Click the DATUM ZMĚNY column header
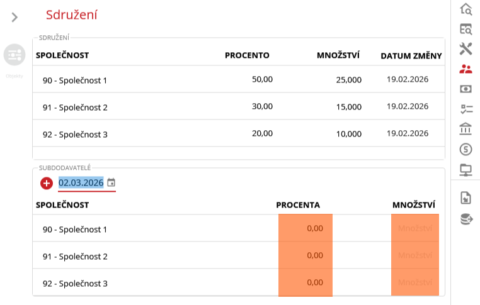The height and width of the screenshot is (305, 480). tap(411, 55)
